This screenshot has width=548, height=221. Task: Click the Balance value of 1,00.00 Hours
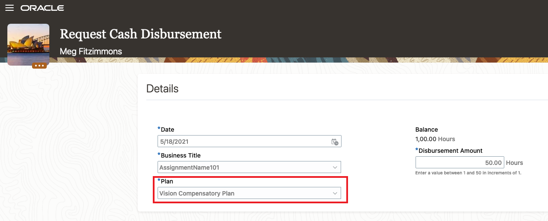(x=435, y=139)
